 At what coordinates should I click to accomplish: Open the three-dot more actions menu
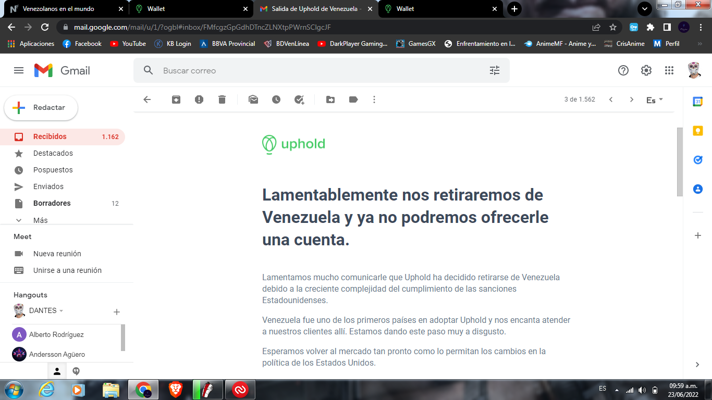tap(374, 99)
